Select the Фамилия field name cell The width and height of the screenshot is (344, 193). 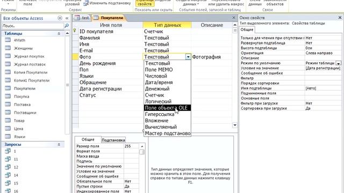tap(111, 38)
